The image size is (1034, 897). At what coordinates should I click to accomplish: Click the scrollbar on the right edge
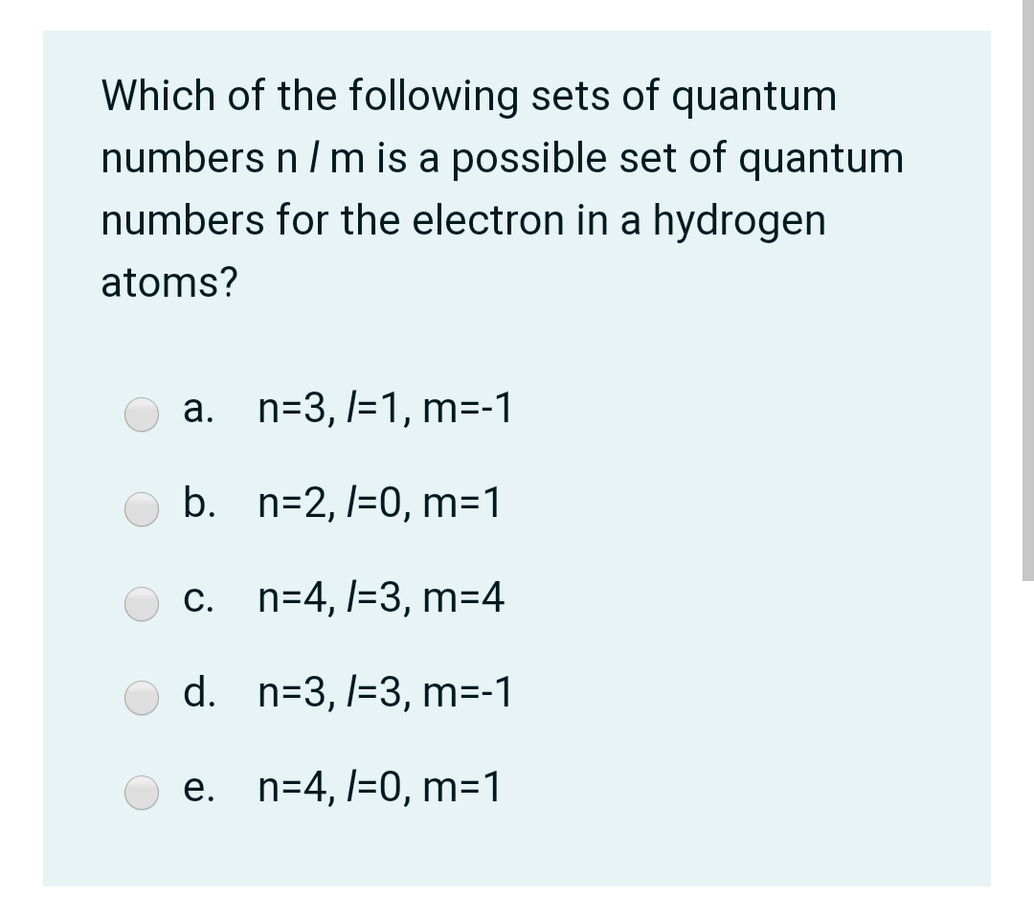pyautogui.click(x=1028, y=287)
